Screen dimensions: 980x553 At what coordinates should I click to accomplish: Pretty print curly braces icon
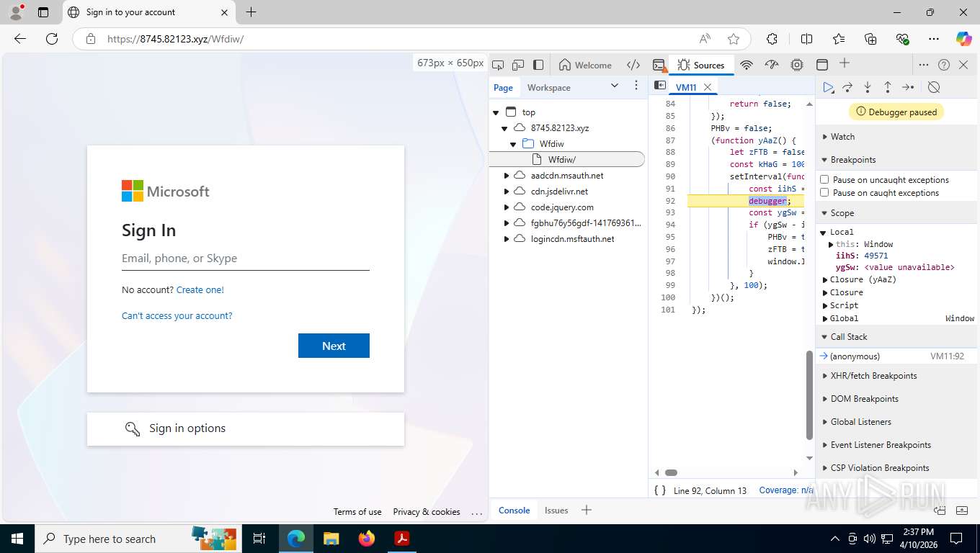(x=660, y=490)
